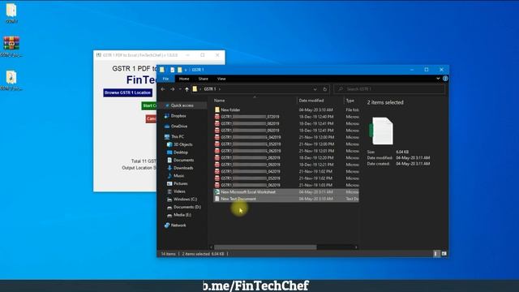
Task: Sort by Type column header
Action: (350, 101)
